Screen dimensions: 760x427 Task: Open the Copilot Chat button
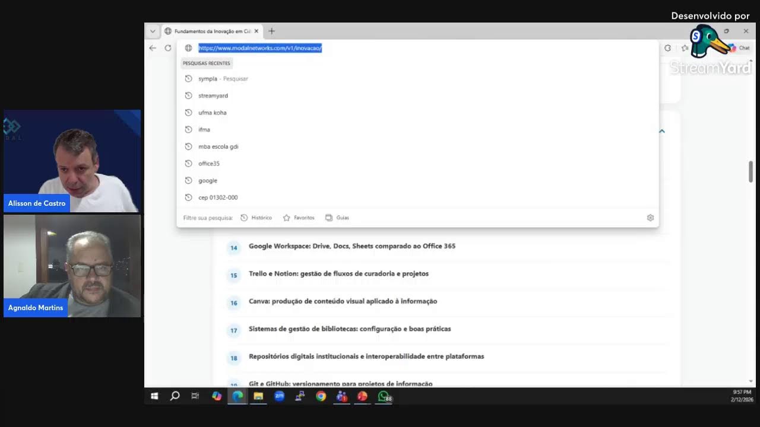(740, 48)
